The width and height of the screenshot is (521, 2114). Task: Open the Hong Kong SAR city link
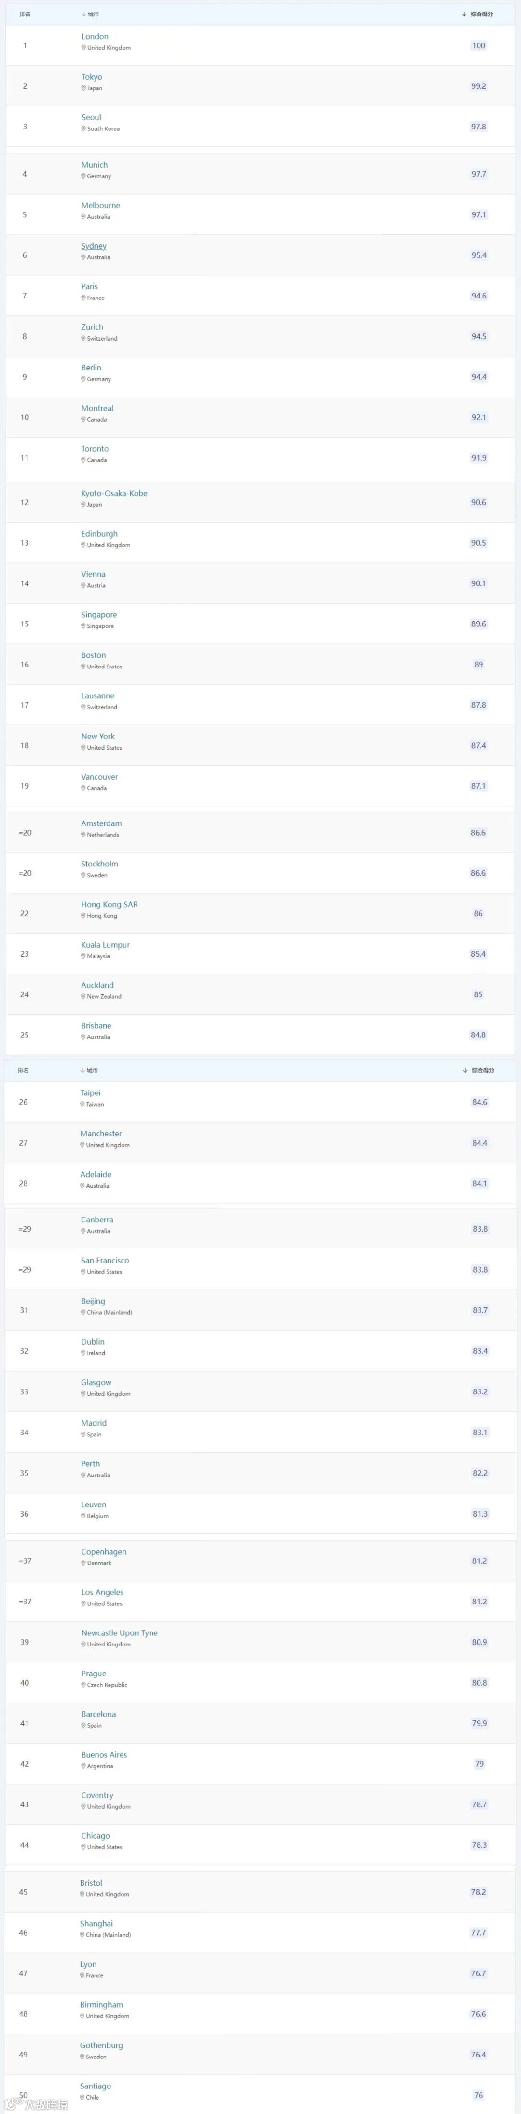pos(109,904)
